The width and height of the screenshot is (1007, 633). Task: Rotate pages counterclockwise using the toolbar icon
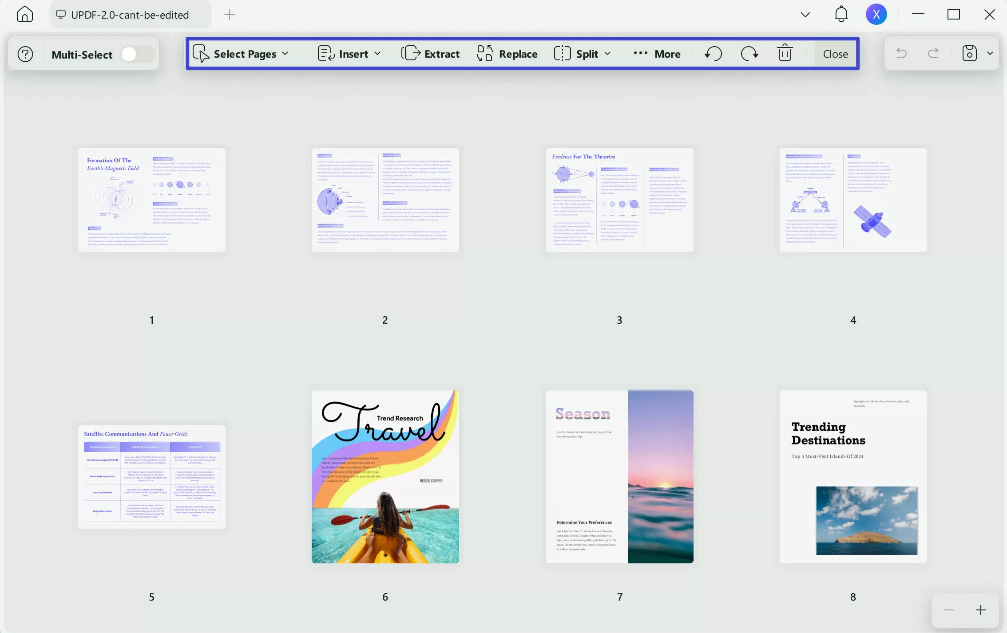pos(713,53)
